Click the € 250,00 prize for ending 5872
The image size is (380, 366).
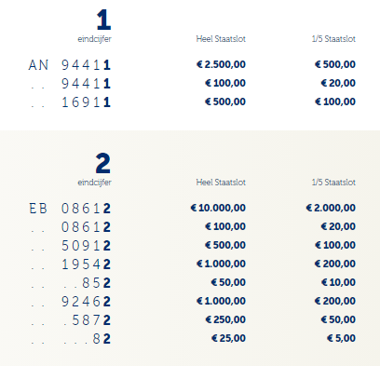pos(225,319)
